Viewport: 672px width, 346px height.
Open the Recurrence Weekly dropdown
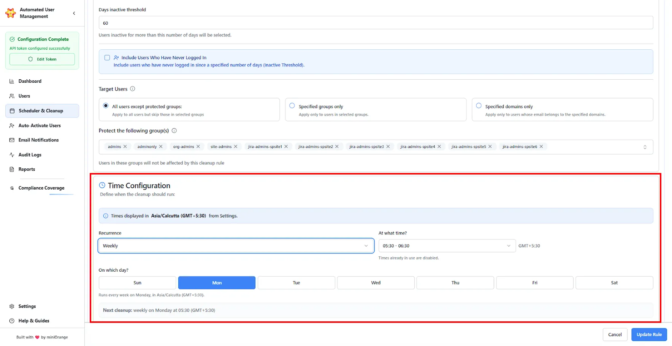(236, 246)
